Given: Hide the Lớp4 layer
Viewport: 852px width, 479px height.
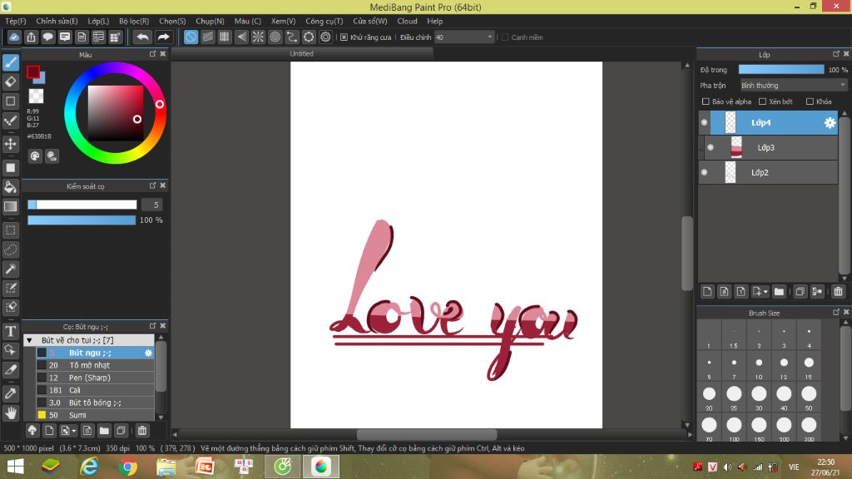Looking at the screenshot, I should tap(704, 123).
